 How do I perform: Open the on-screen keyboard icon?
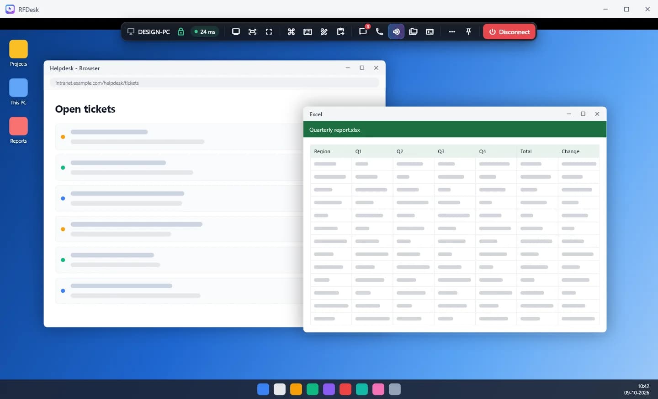click(308, 32)
